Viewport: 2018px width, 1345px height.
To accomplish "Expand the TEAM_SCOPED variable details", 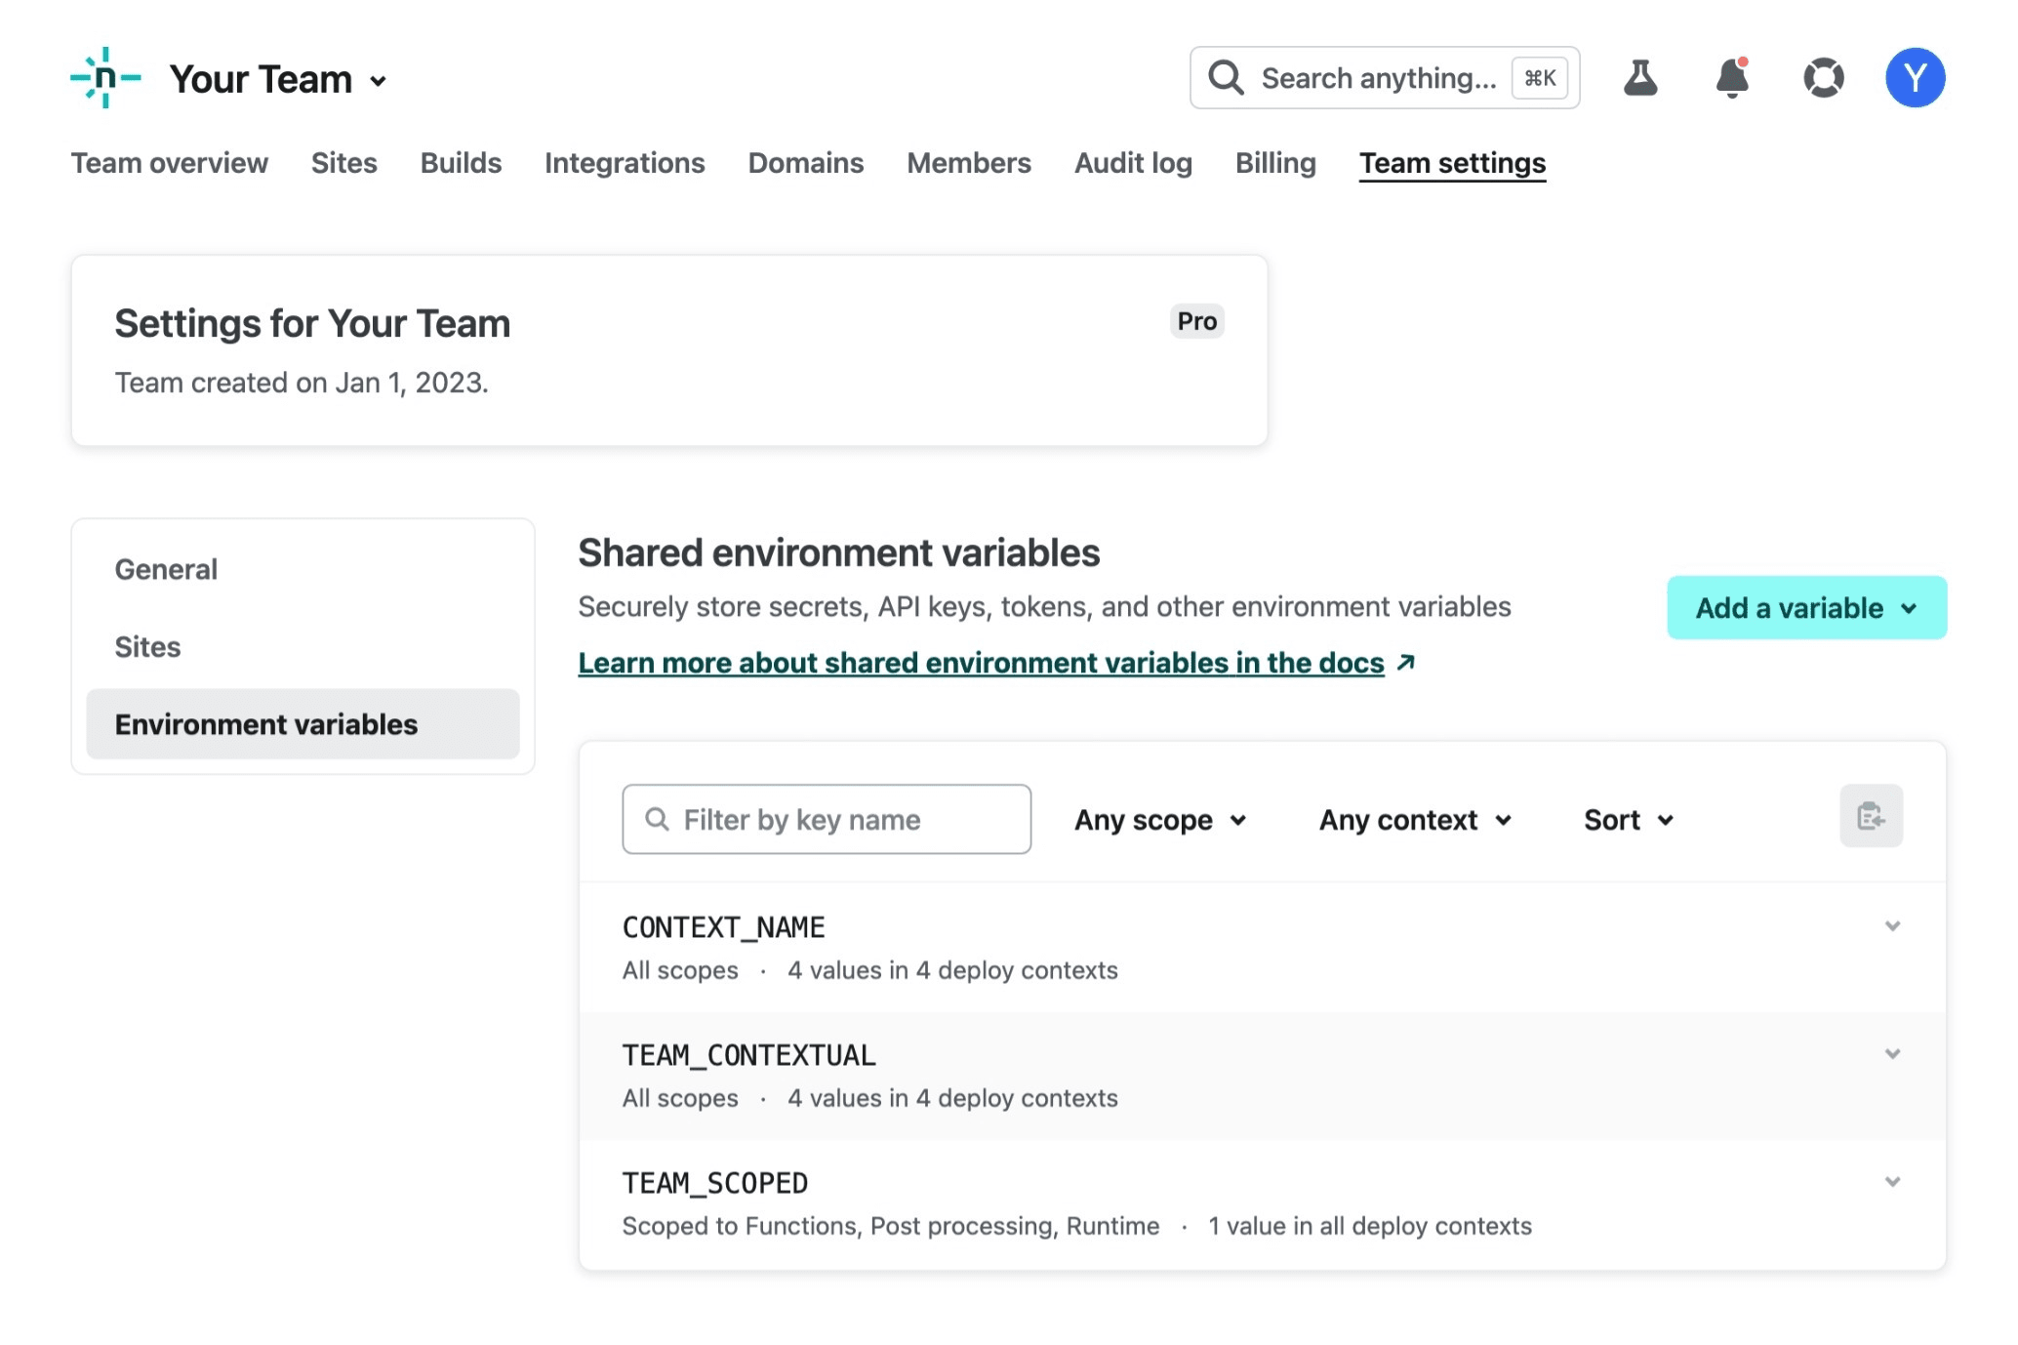I will [x=1892, y=1182].
